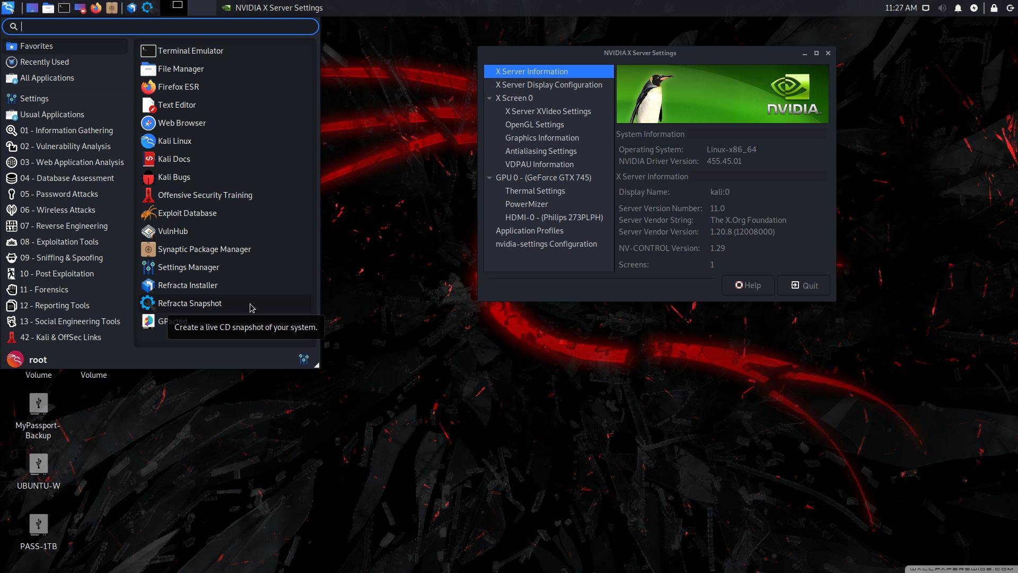Collapse the GPU 0 GeForce GTX 745 node

[x=489, y=178]
